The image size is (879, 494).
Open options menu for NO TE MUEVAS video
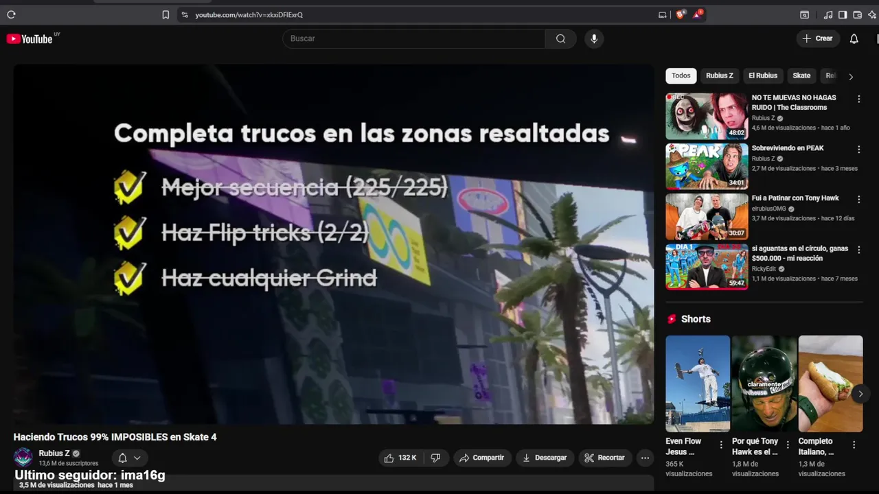pyautogui.click(x=858, y=99)
